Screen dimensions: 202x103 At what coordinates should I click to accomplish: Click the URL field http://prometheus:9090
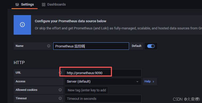click(x=103, y=73)
